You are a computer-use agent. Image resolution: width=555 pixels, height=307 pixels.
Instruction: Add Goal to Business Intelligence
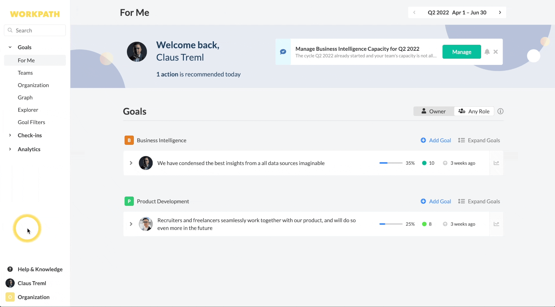pos(436,140)
